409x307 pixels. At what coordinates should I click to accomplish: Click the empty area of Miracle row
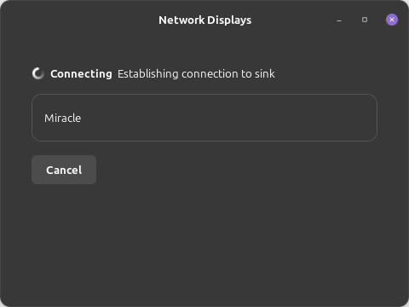[228, 118]
